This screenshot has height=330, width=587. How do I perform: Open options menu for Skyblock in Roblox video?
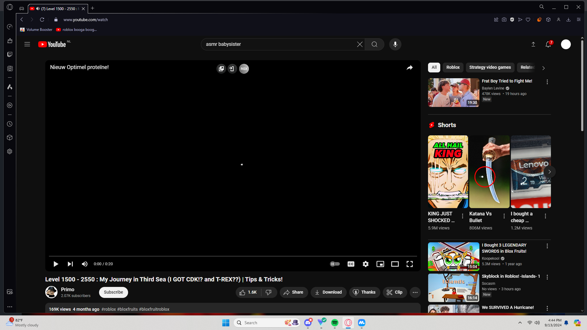(x=547, y=277)
